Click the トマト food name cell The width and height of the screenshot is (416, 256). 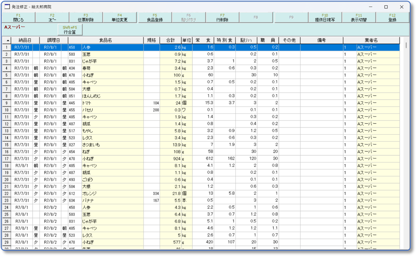112,103
